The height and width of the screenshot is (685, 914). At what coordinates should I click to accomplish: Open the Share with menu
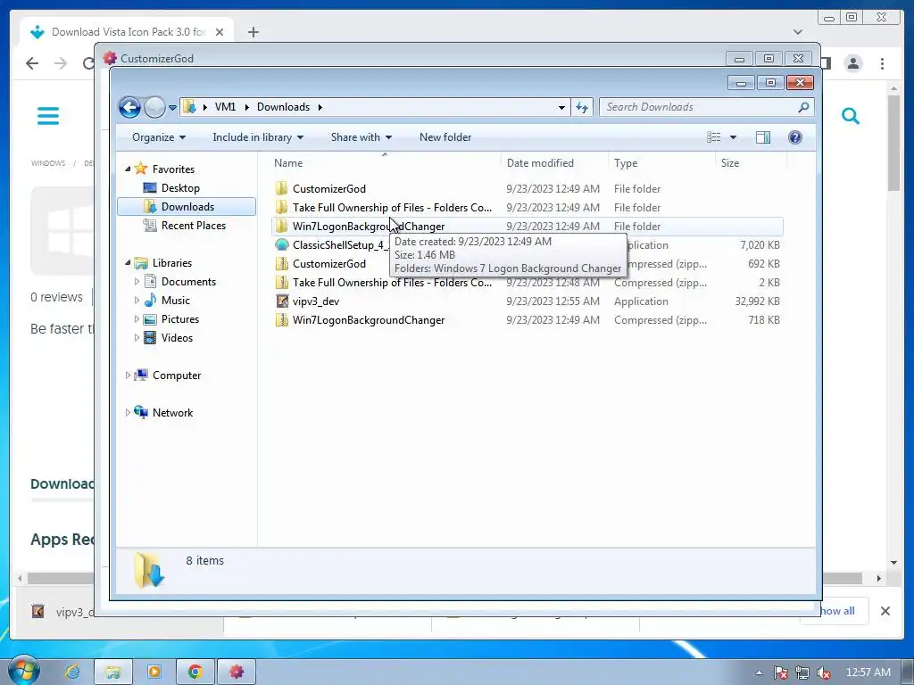tap(361, 137)
